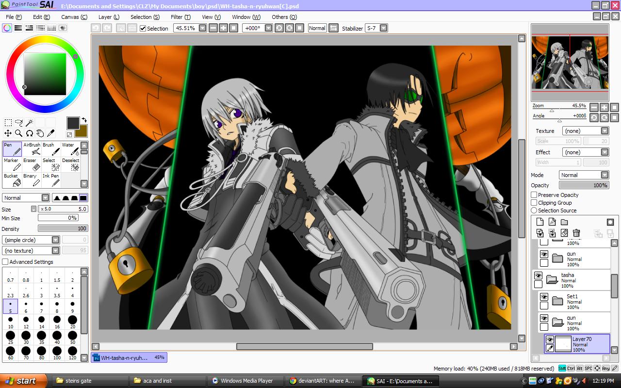Enable Clipping Group
Image resolution: width=621 pixels, height=388 pixels.
(534, 203)
